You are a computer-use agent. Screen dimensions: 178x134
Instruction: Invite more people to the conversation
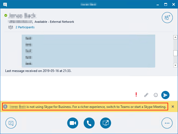(167, 18)
